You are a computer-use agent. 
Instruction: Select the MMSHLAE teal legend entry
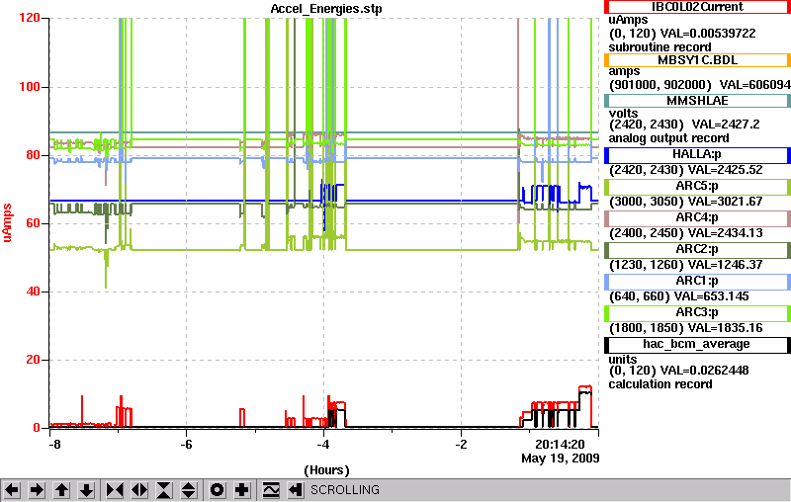pyautogui.click(x=697, y=100)
